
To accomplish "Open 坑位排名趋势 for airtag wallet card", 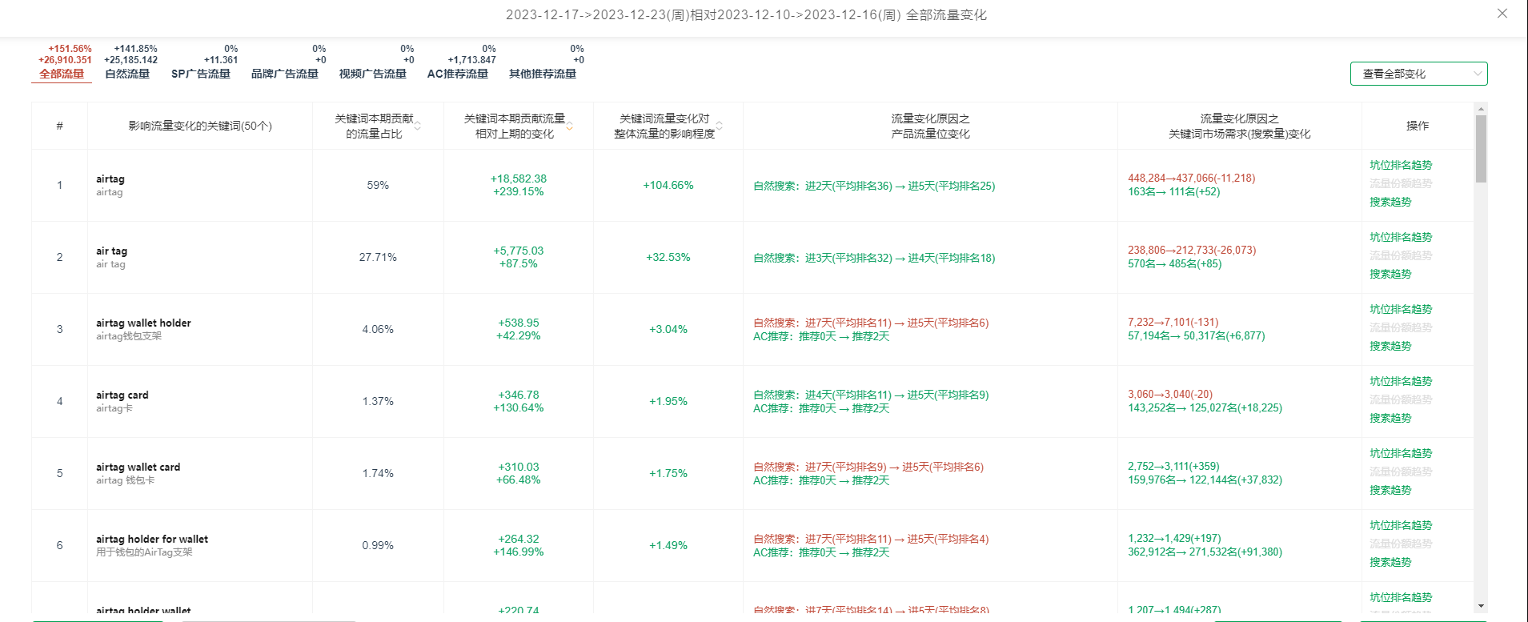I will point(1401,453).
